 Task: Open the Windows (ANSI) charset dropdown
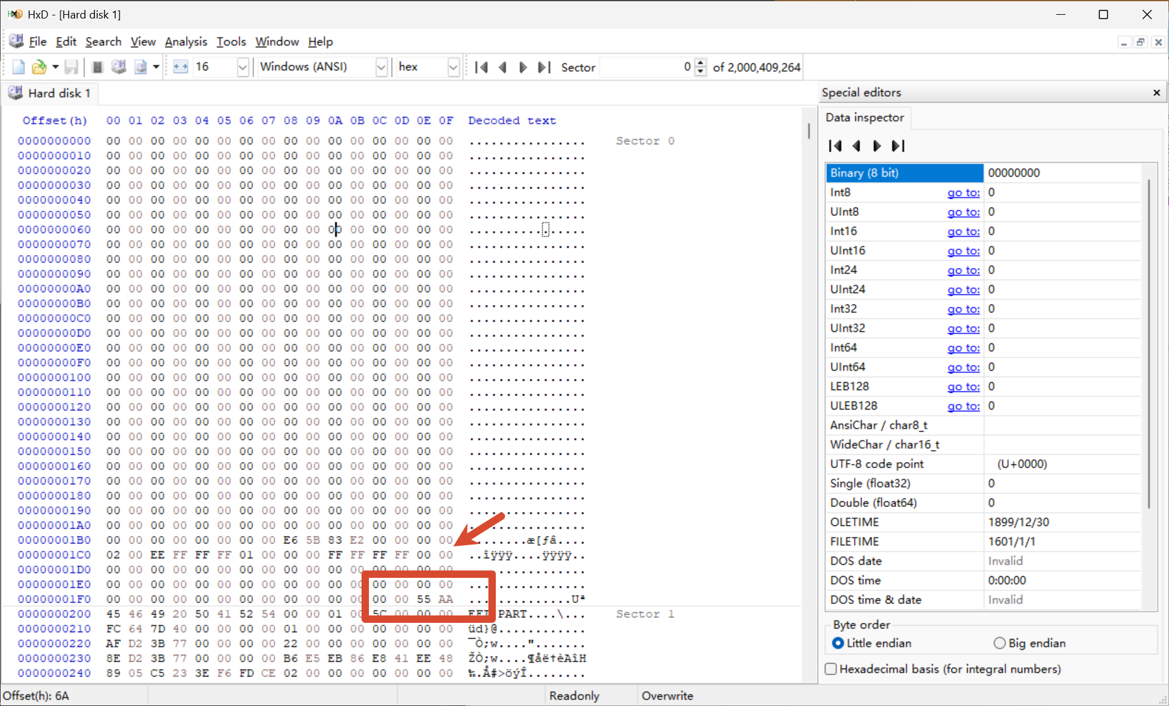[381, 67]
